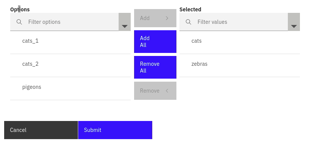Viewport: 309px width, 155px height.
Task: Select pigeons in the Options list
Action: [70, 88]
